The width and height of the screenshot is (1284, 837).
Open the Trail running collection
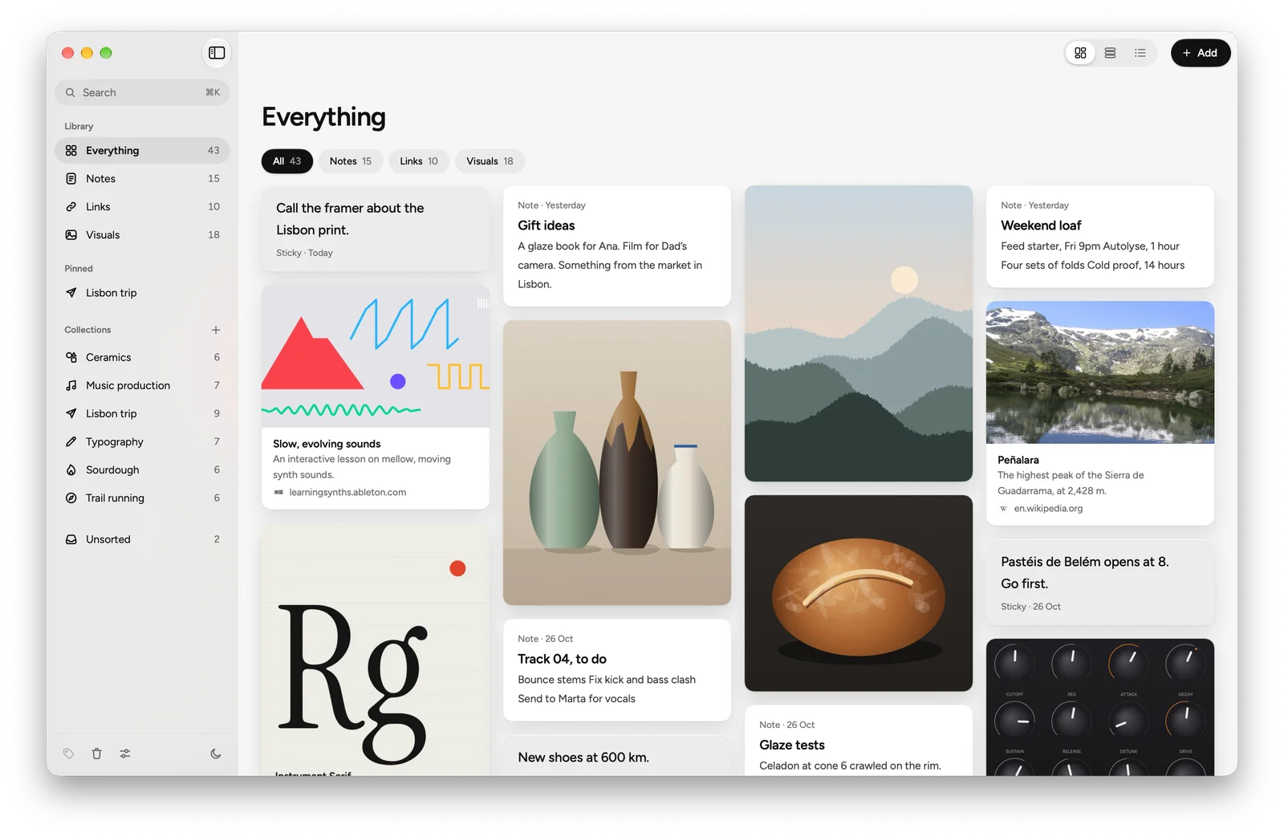pyautogui.click(x=142, y=498)
